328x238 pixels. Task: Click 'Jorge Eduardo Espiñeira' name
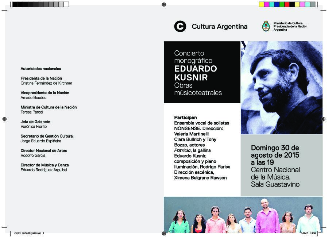click(x=41, y=141)
